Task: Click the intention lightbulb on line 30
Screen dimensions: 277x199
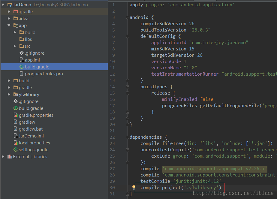Action: tap(134, 187)
